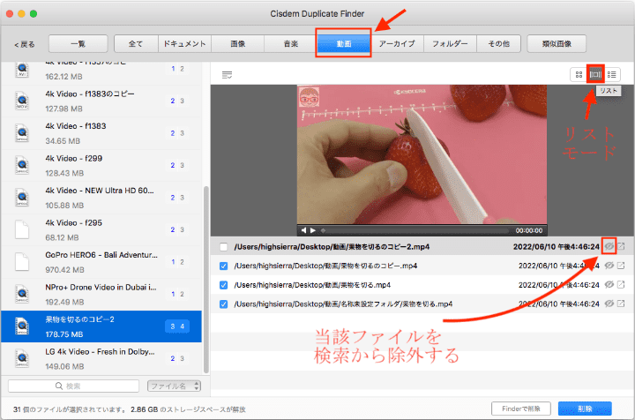The height and width of the screenshot is (420, 635).
Task: Open the ファイル名 sort dropdown
Action: pyautogui.click(x=174, y=386)
